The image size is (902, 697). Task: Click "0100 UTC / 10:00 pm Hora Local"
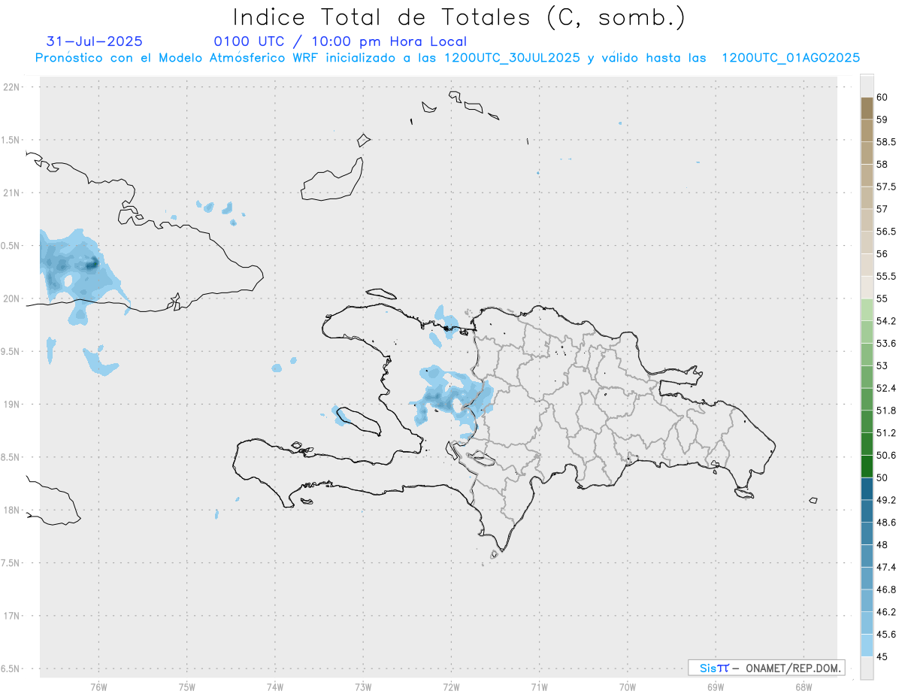(340, 42)
